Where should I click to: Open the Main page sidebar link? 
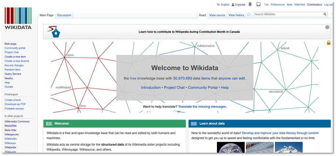click(11, 44)
